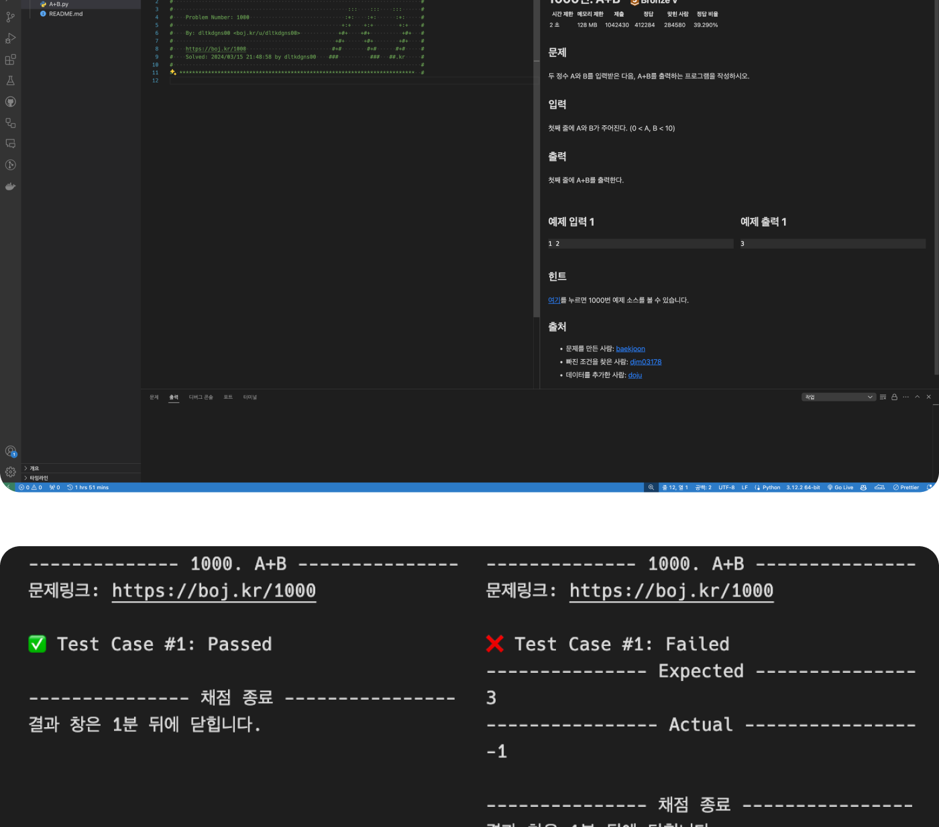Click the sample output box '3'
The image size is (939, 827).
tap(833, 244)
